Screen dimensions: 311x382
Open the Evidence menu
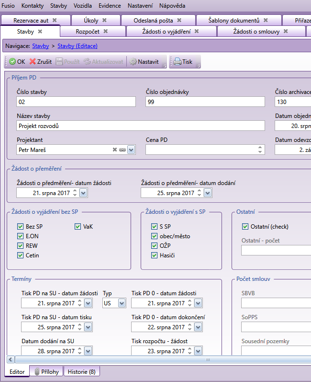pos(110,6)
